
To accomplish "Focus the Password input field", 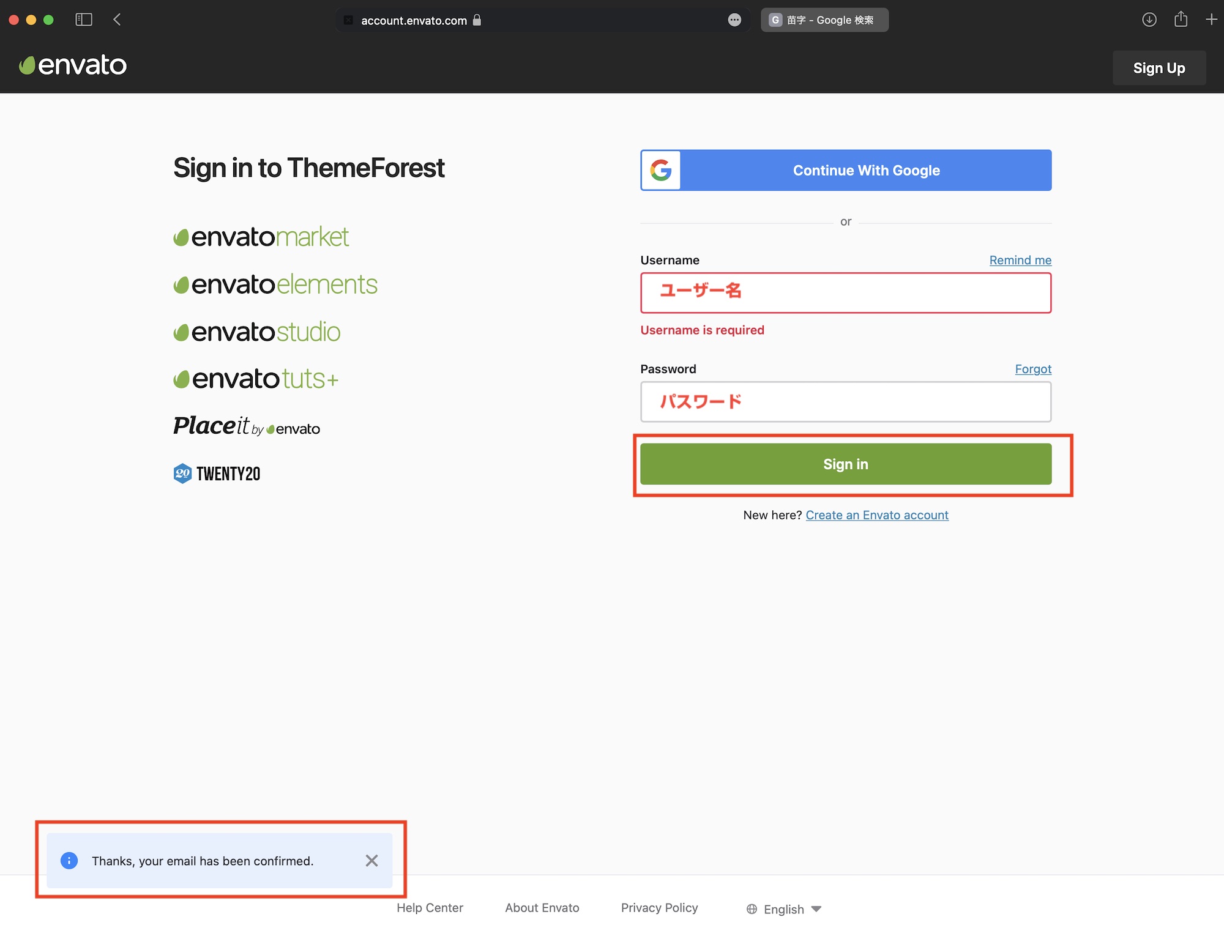I will (x=846, y=402).
